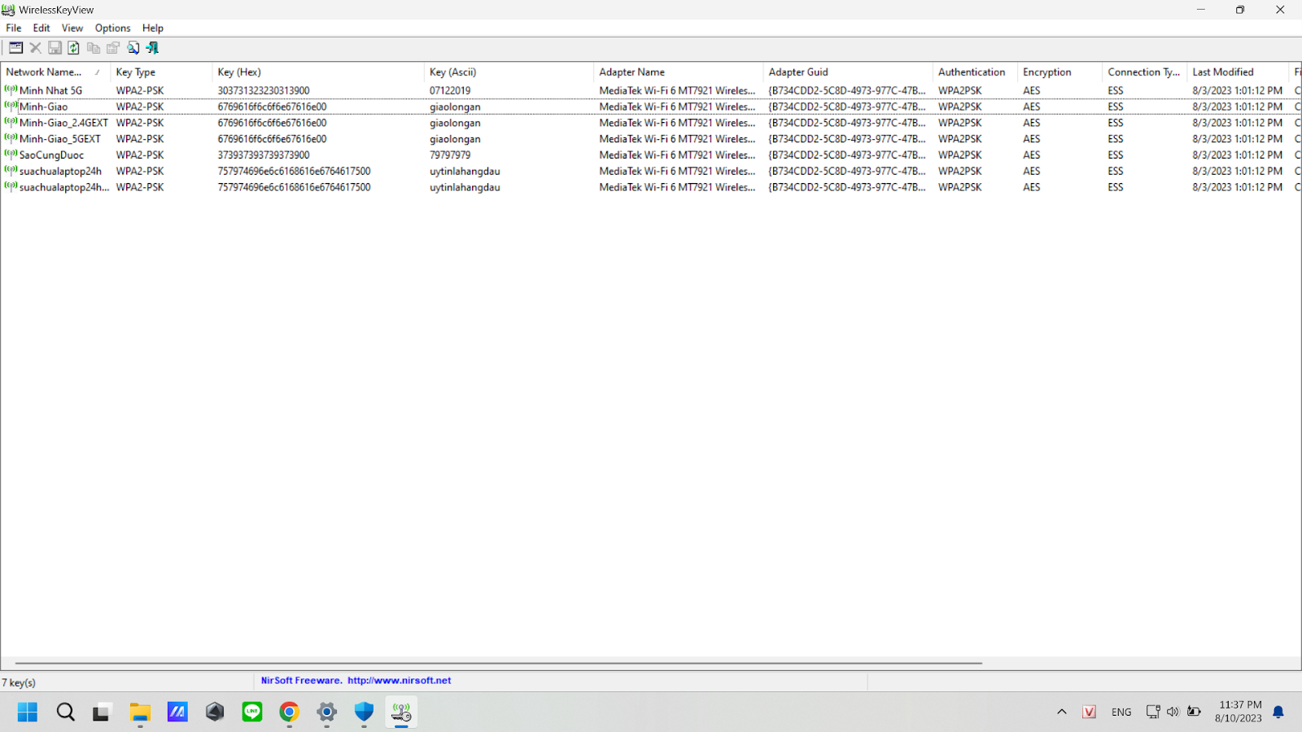Sort by Encryption column header
The image size is (1302, 732).
(x=1059, y=72)
